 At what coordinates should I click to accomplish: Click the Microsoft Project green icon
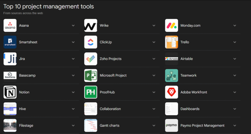click(x=91, y=75)
